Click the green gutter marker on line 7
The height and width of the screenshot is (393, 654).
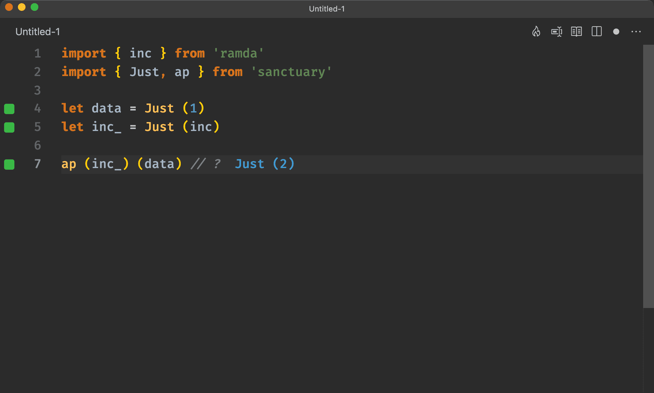point(9,164)
